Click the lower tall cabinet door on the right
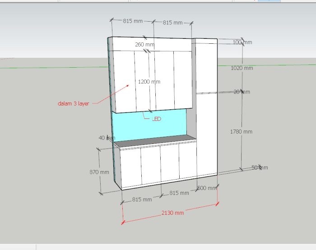Screen dimensions: 316x250 [206, 135]
